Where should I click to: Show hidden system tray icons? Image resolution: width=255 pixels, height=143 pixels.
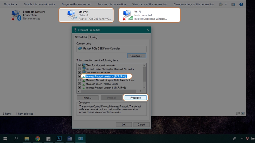pyautogui.click(x=242, y=138)
